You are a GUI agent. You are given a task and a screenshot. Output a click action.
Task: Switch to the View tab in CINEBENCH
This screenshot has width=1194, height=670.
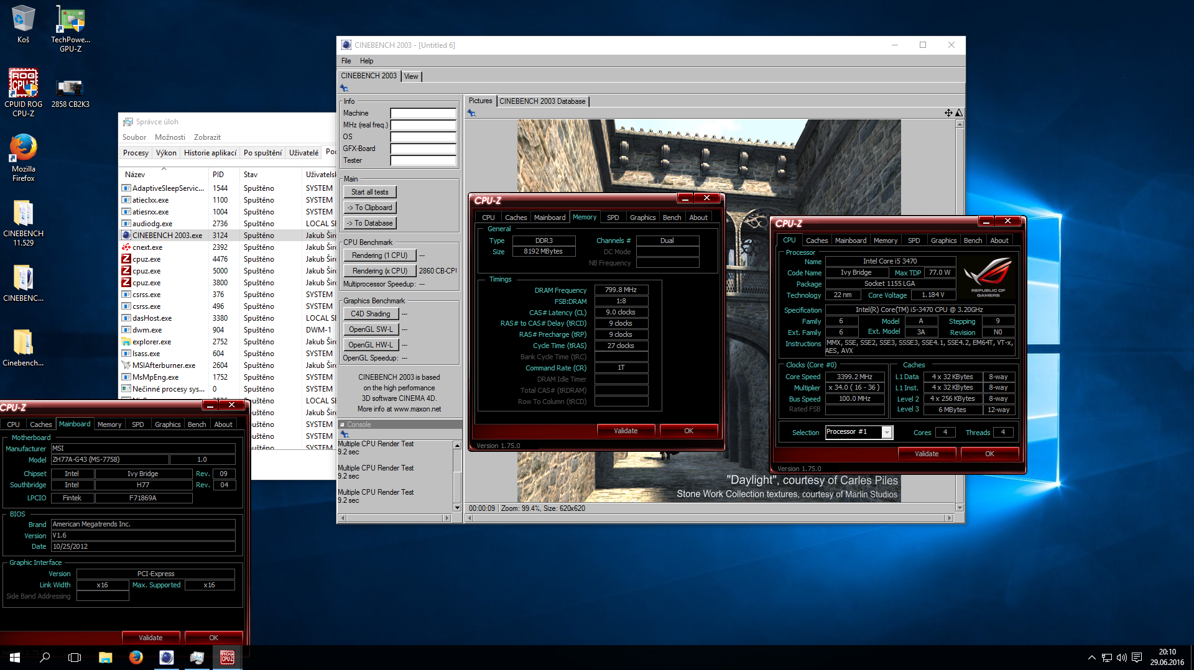pyautogui.click(x=411, y=76)
